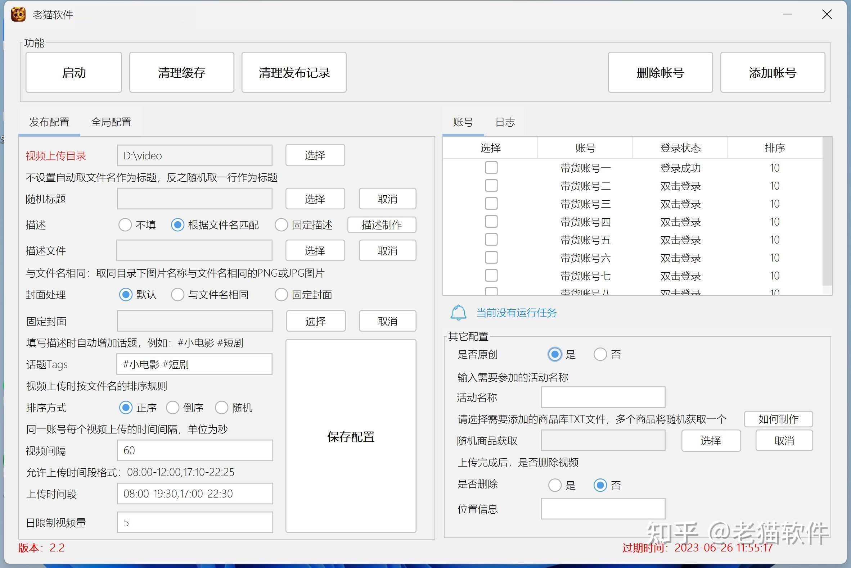Open the 日志 tab
This screenshot has height=568, width=851.
click(505, 122)
